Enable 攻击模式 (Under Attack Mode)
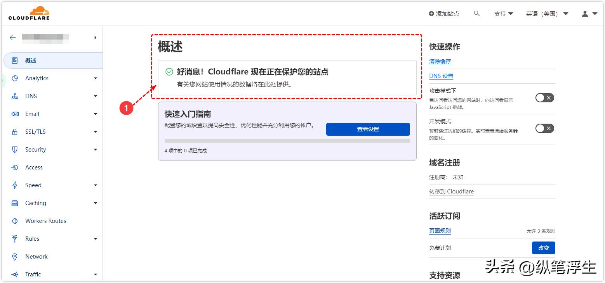Image resolution: width=605 pixels, height=283 pixels. point(544,98)
